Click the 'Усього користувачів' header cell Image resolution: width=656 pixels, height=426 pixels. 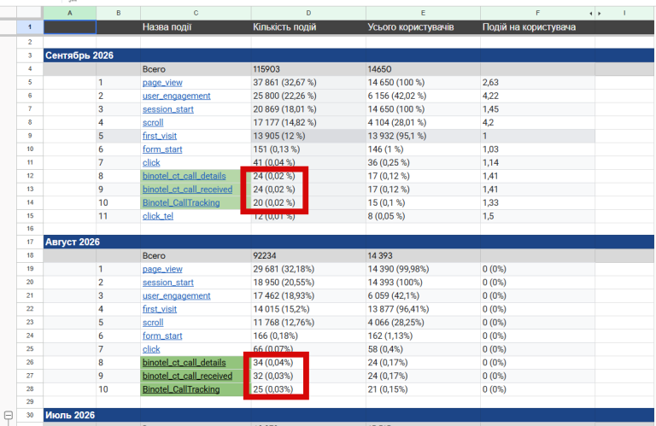coord(423,27)
